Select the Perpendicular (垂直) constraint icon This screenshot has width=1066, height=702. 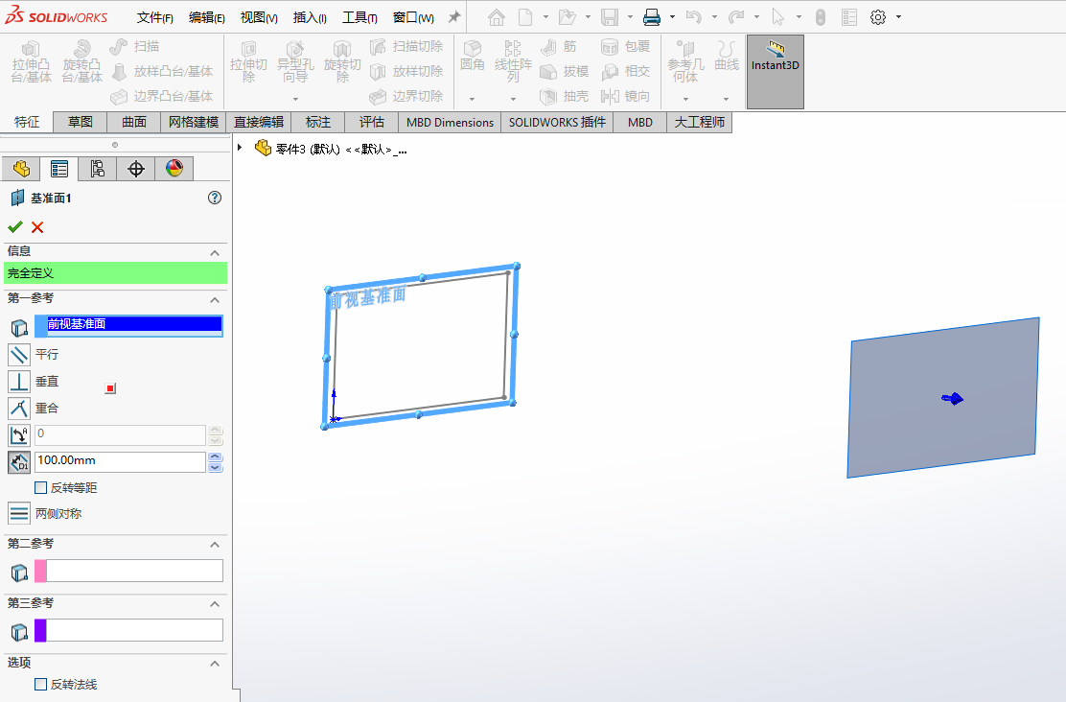point(19,382)
